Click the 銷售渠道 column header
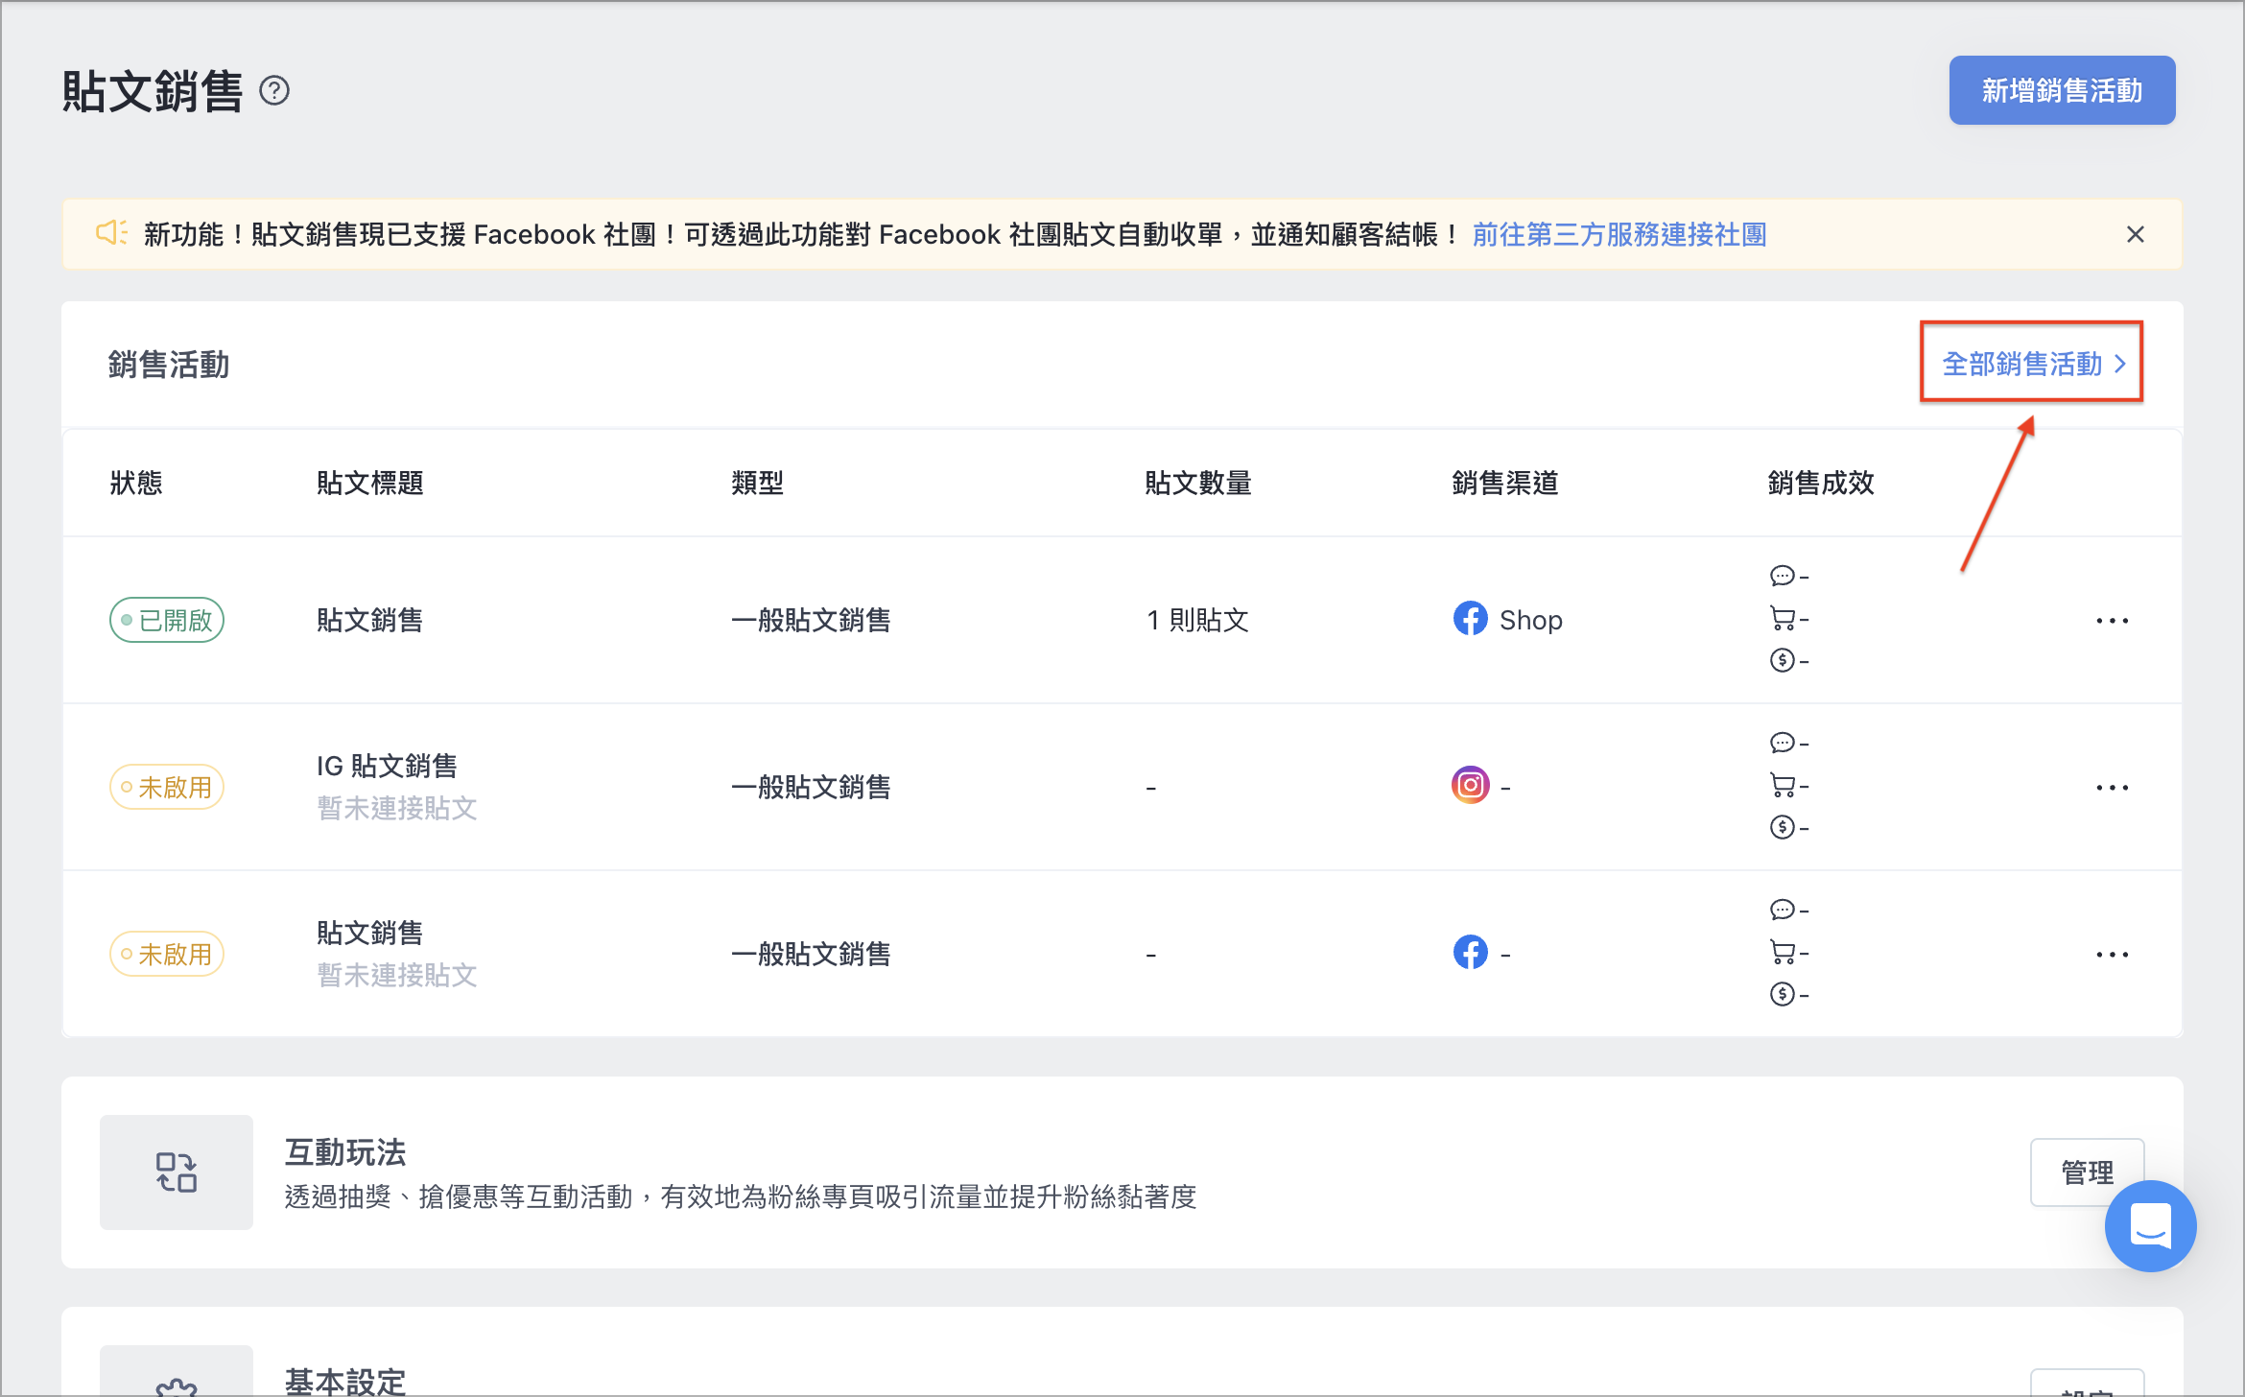This screenshot has width=2245, height=1397. click(x=1505, y=483)
